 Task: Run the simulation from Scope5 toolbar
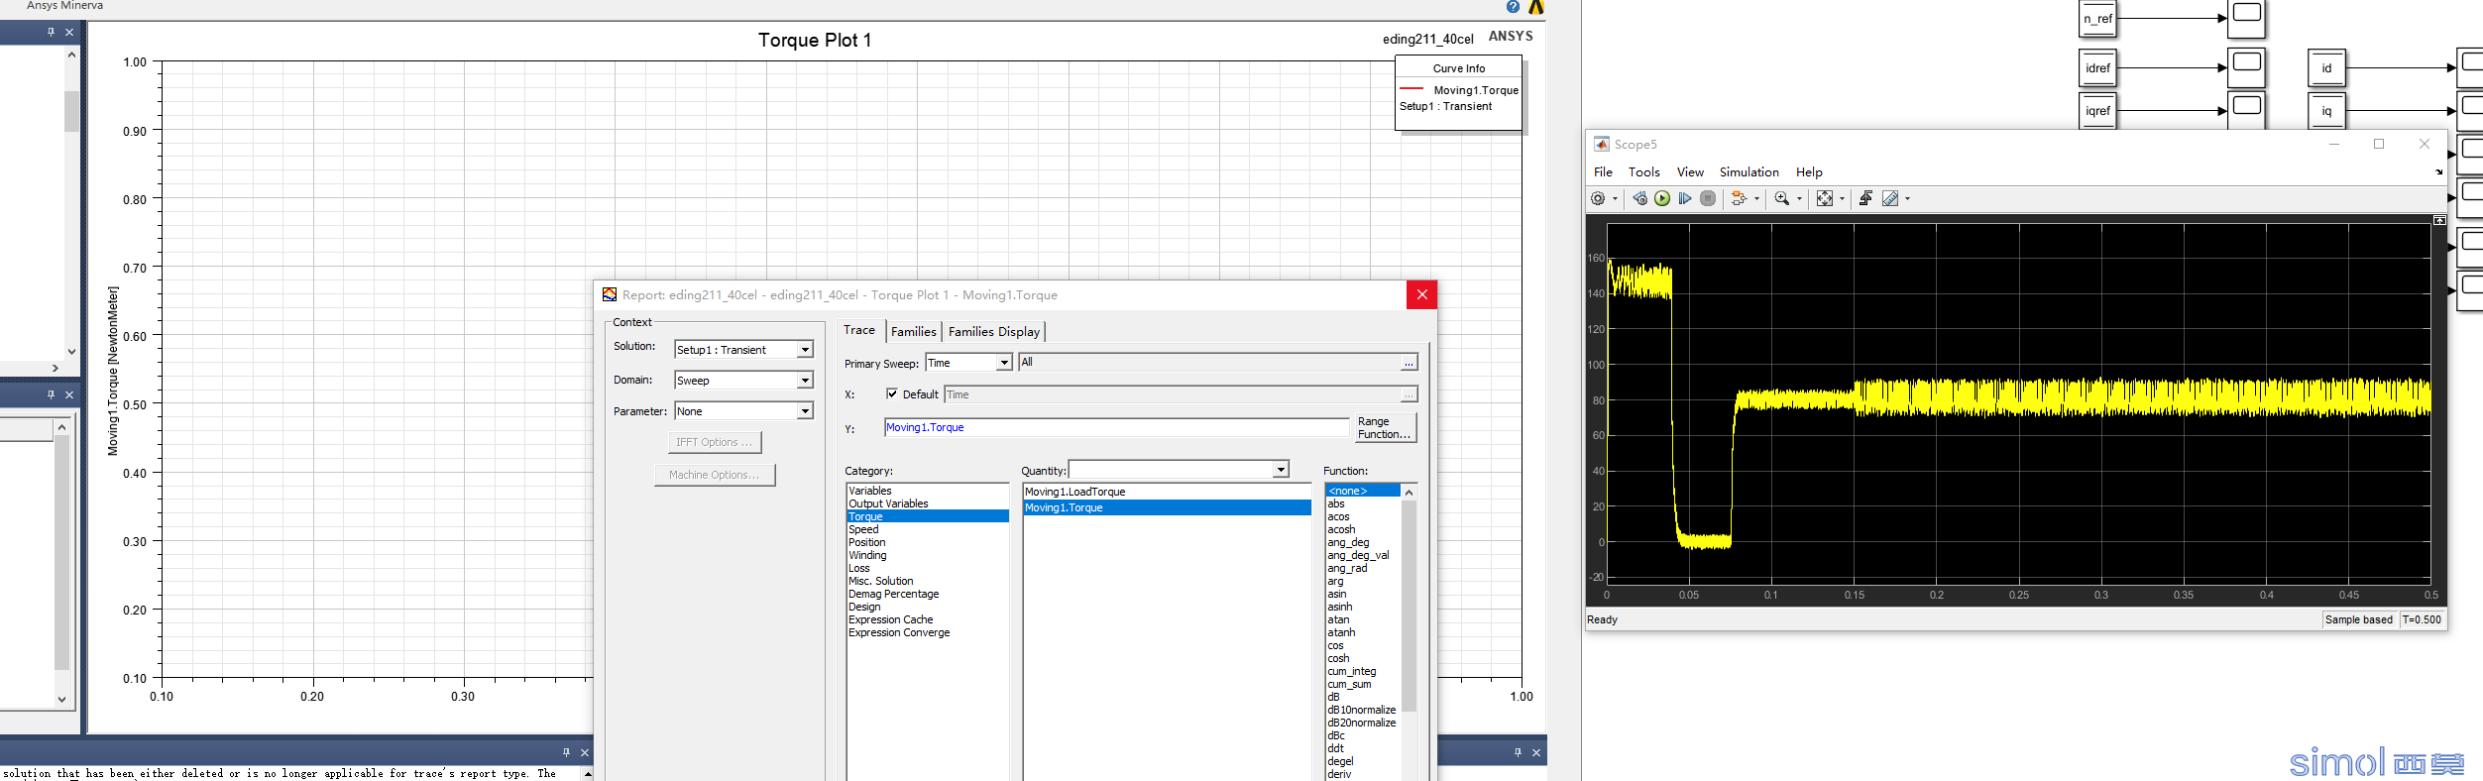coord(1662,198)
